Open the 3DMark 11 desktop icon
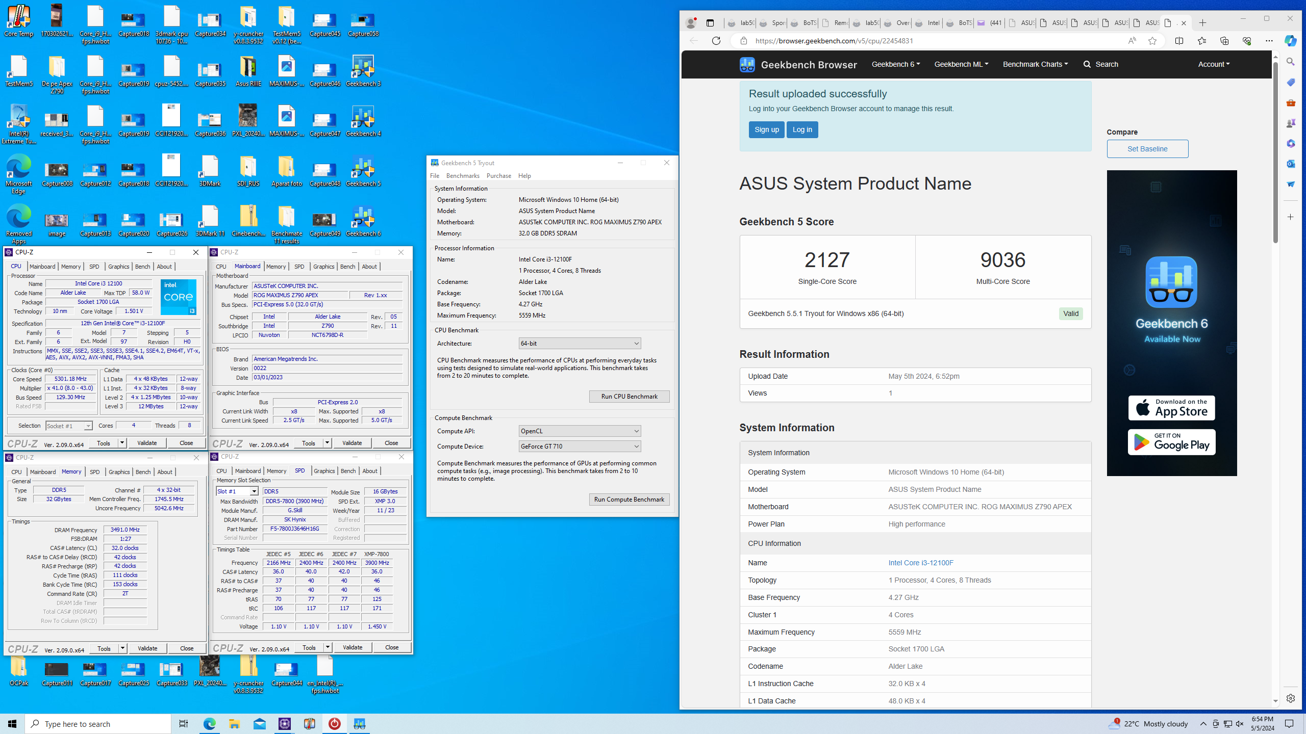Viewport: 1306px width, 734px height. point(210,221)
